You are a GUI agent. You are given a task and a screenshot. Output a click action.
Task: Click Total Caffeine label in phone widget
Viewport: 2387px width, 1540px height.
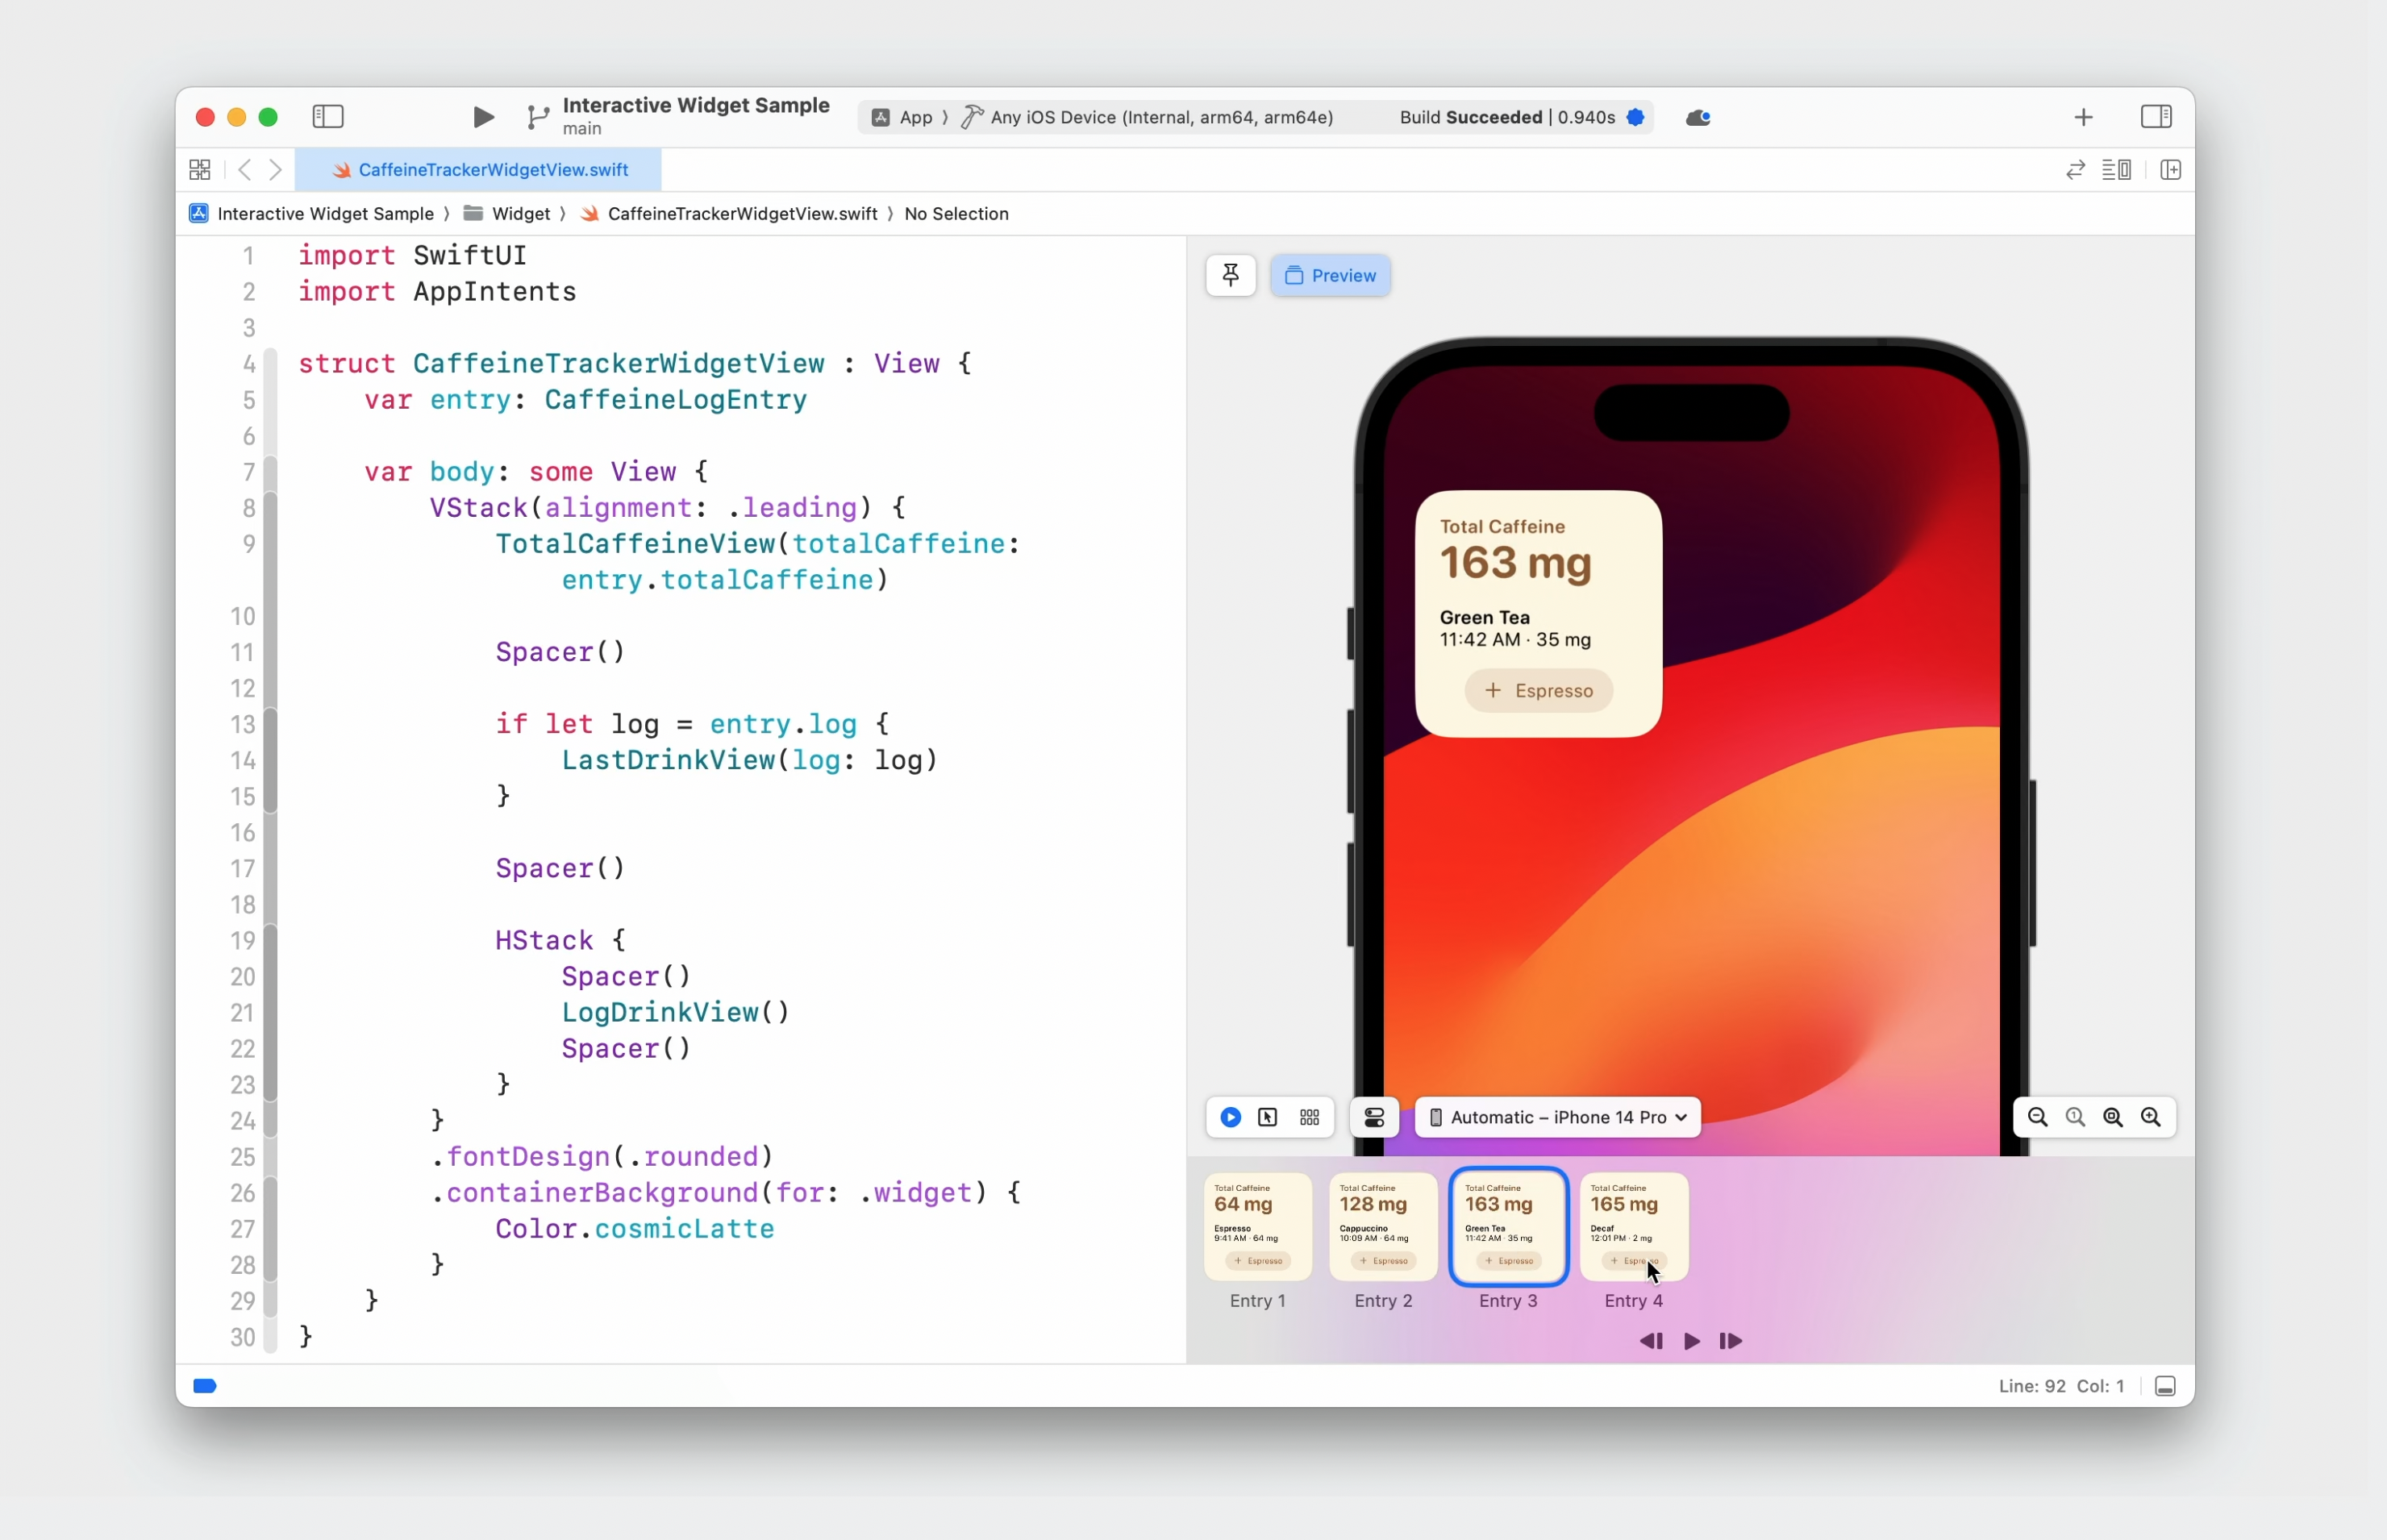coord(1502,527)
